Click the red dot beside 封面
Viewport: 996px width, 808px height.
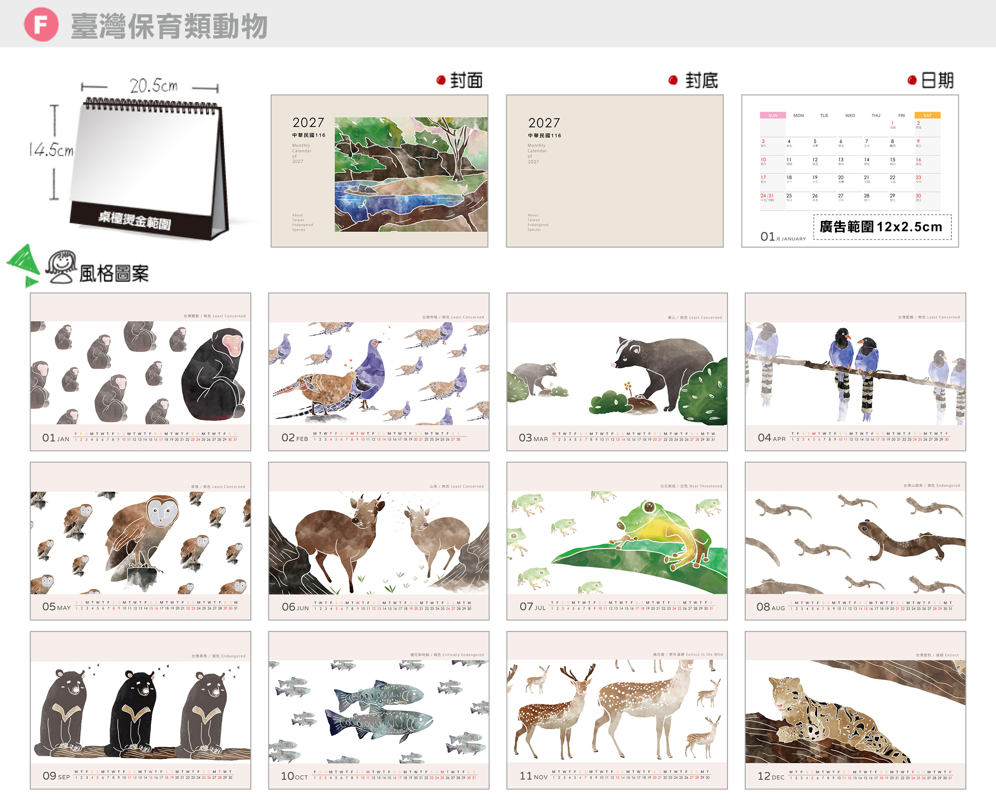pos(440,80)
